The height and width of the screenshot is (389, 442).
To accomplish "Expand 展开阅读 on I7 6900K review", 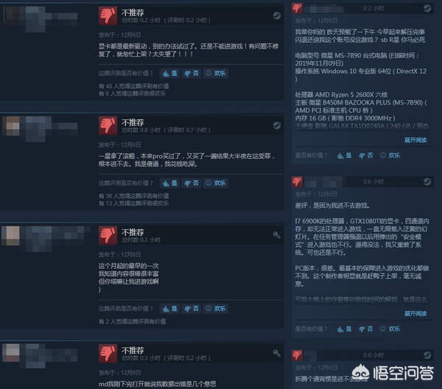I will pos(415,313).
